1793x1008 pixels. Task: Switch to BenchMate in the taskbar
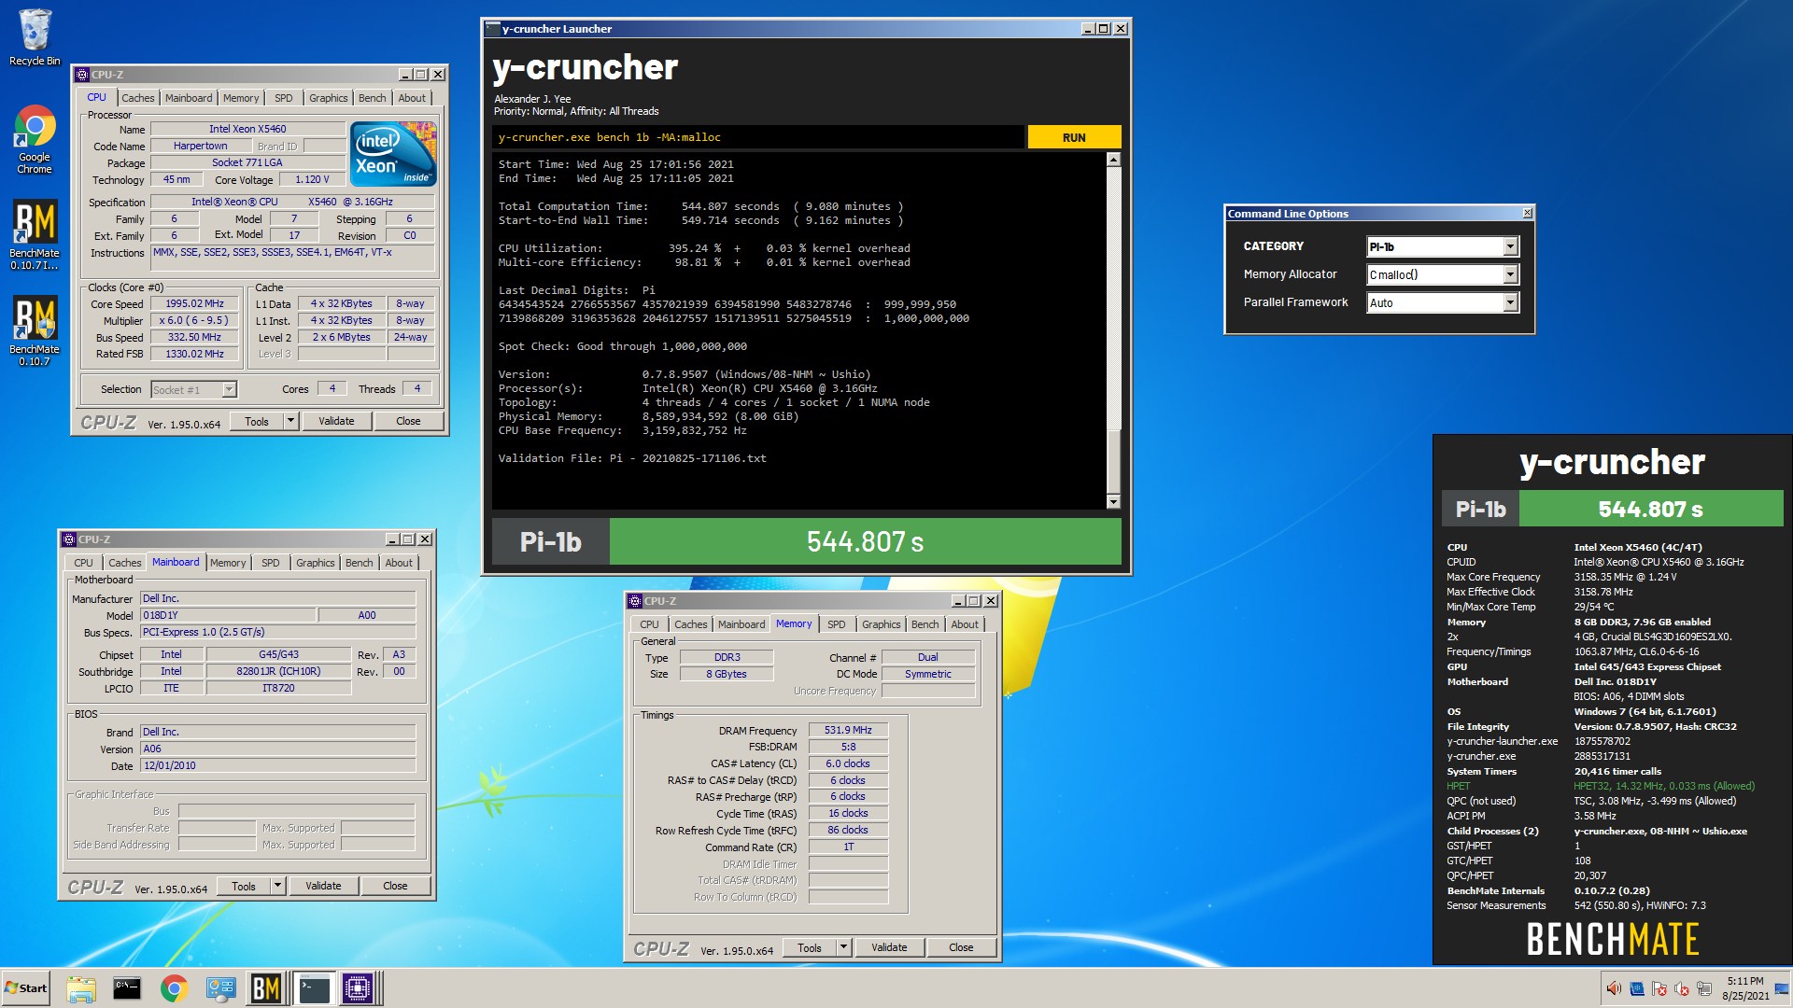click(x=266, y=988)
